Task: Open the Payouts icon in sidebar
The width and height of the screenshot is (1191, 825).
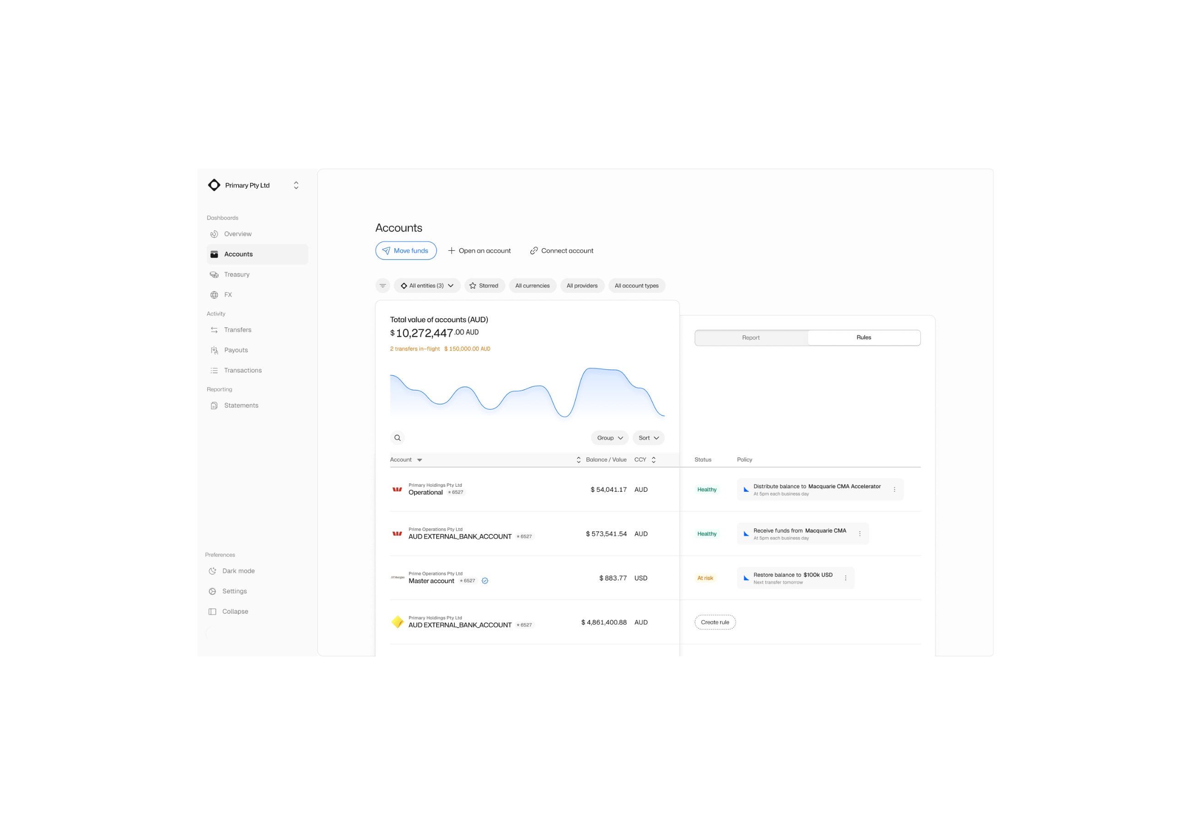Action: coord(214,350)
